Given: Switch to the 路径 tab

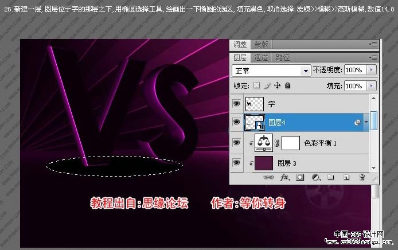Looking at the screenshot, I should (x=283, y=57).
